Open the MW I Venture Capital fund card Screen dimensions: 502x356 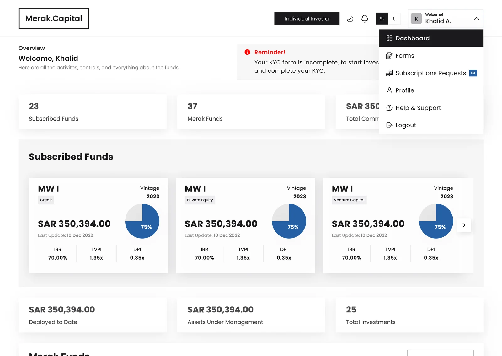pyautogui.click(x=398, y=225)
